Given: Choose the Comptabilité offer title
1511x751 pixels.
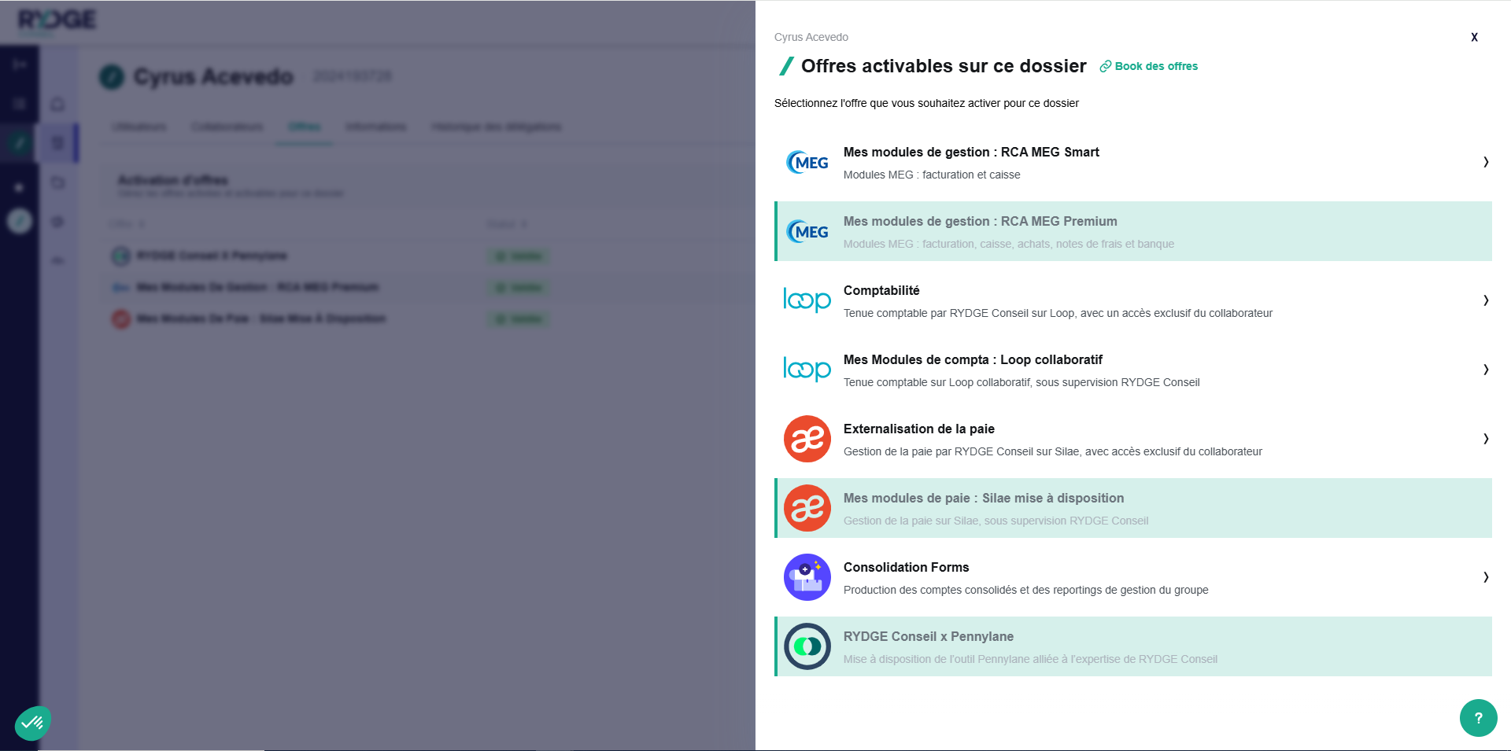Looking at the screenshot, I should (x=881, y=290).
